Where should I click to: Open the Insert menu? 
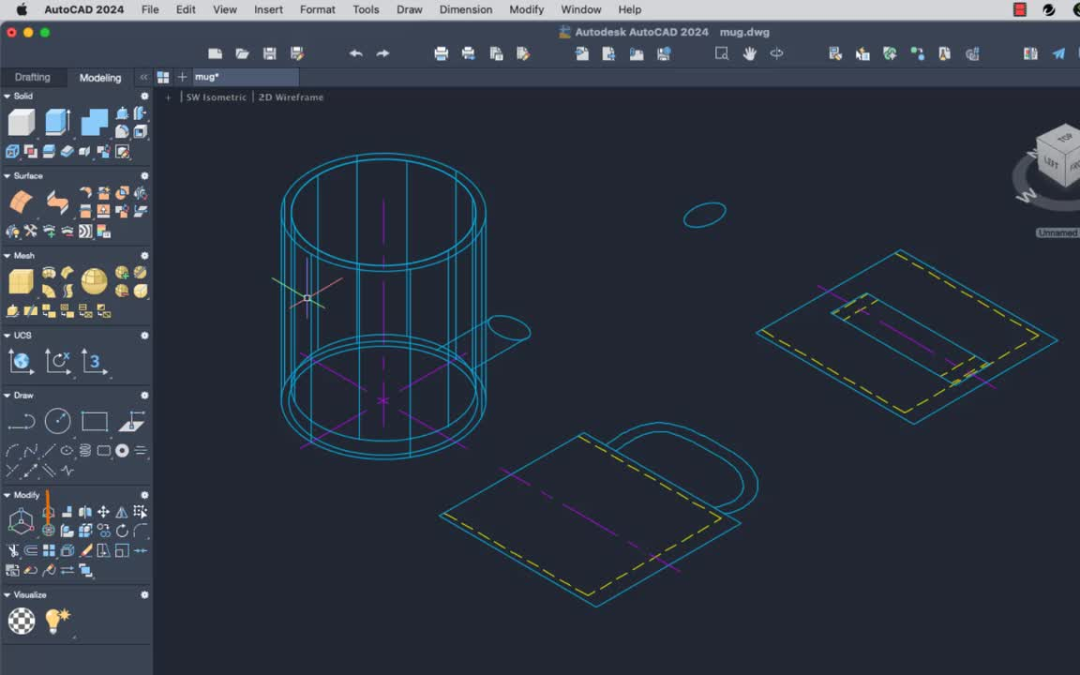coord(268,9)
